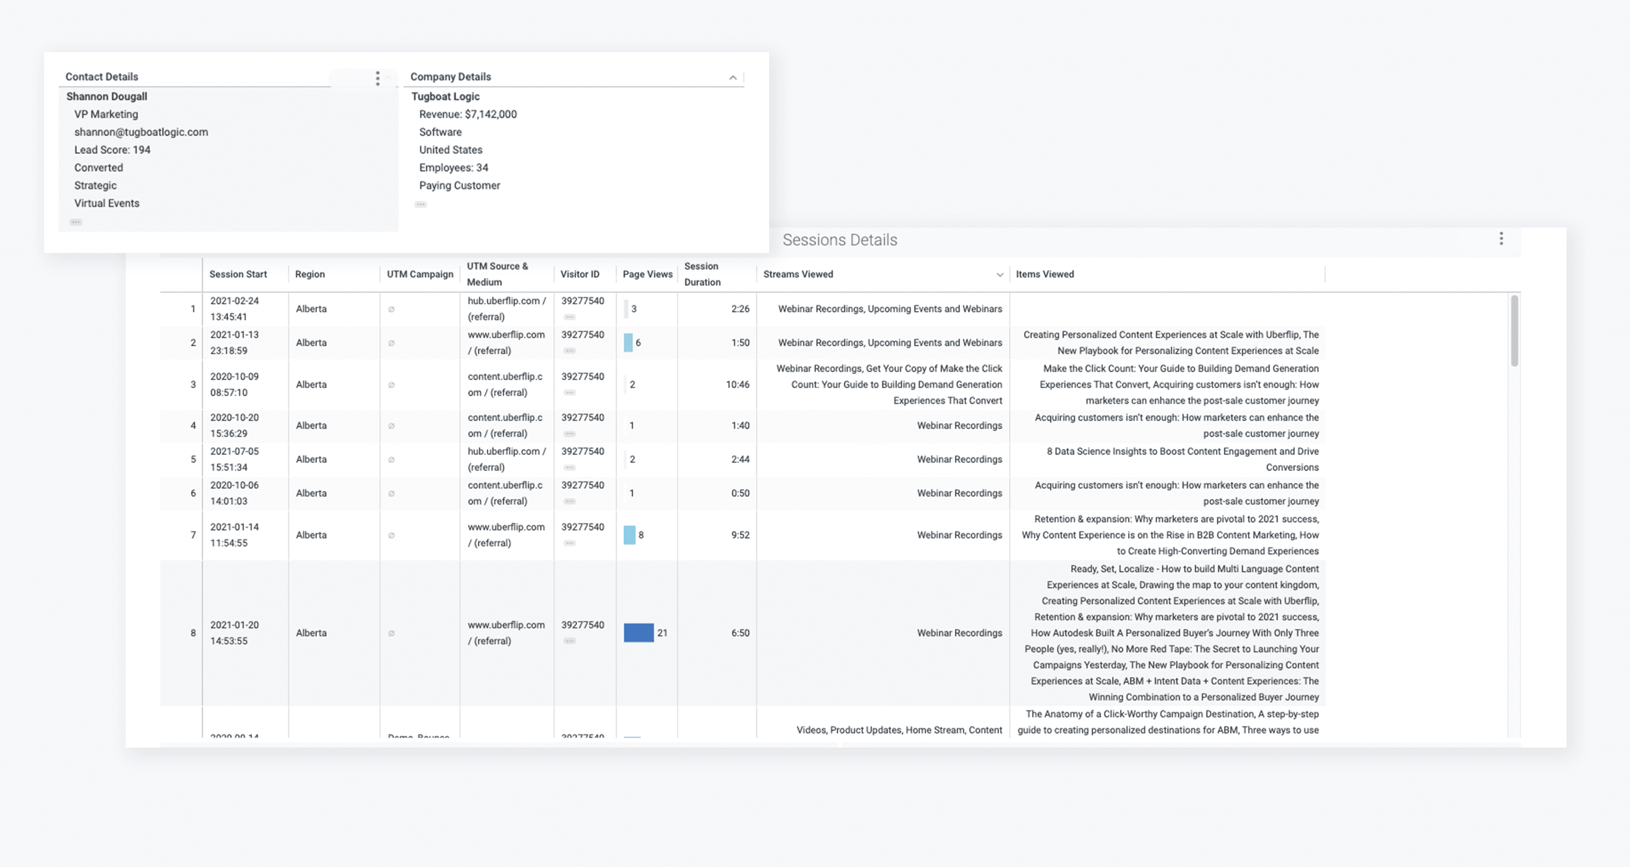Click the Strategic entry in Contact Details
The image size is (1630, 867).
[95, 185]
